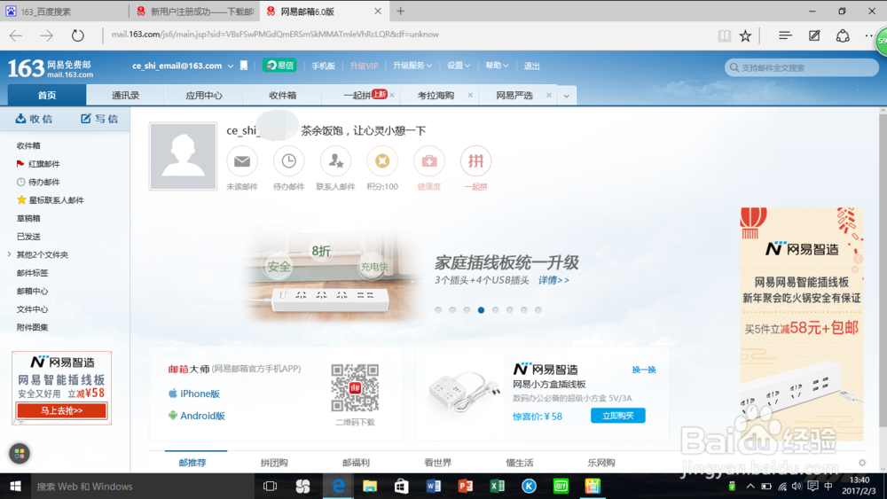Select the first banner carousel dot

point(438,309)
